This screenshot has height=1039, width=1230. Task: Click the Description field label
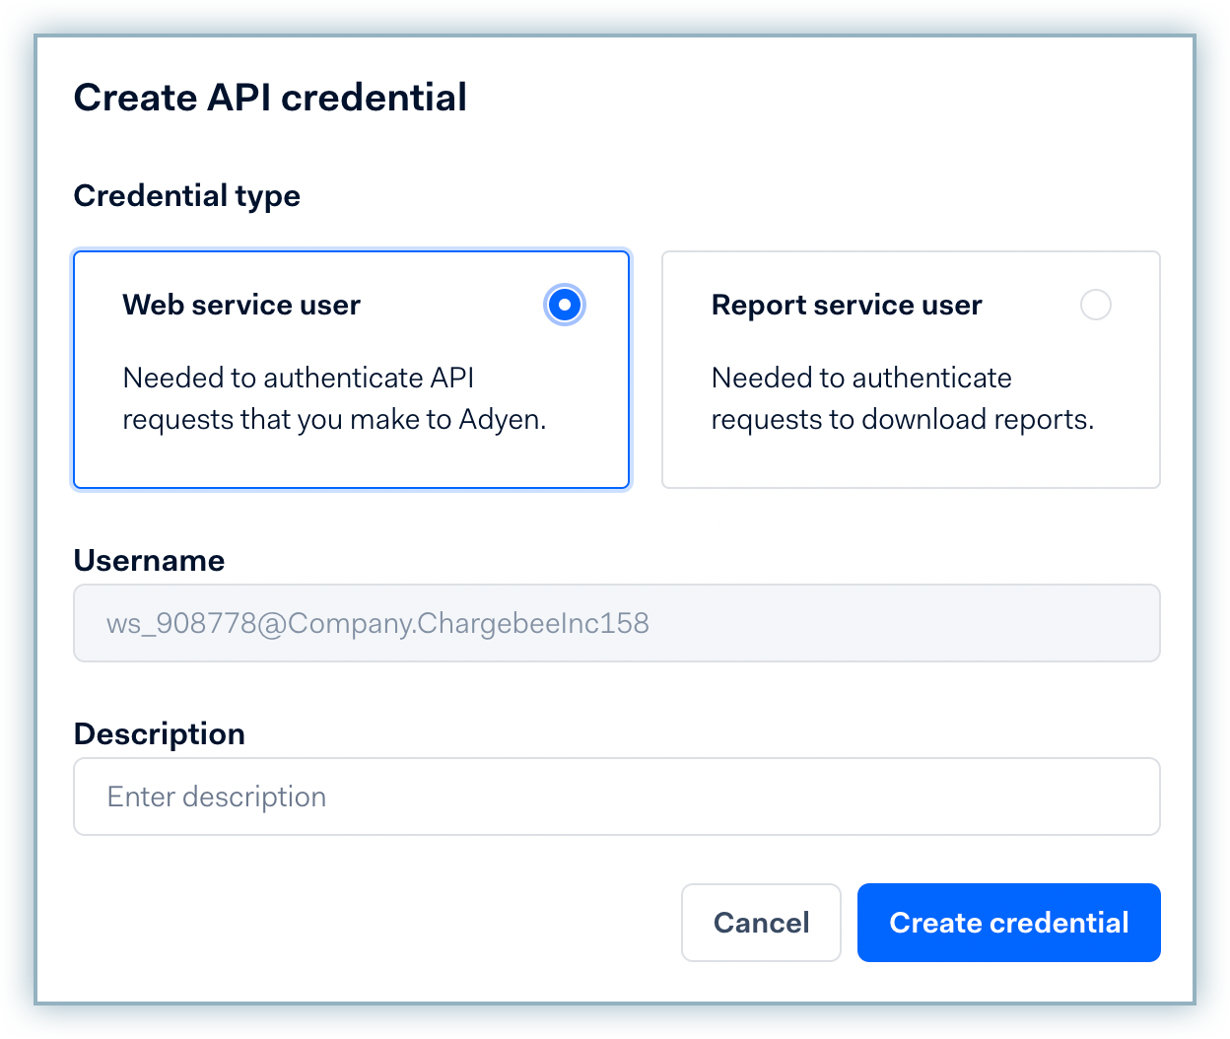(159, 733)
